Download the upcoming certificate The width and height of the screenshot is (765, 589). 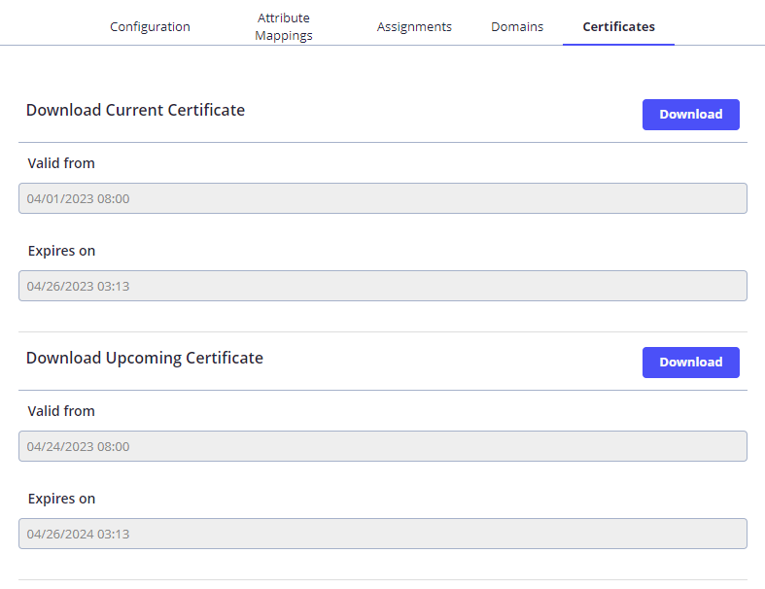[x=690, y=362]
